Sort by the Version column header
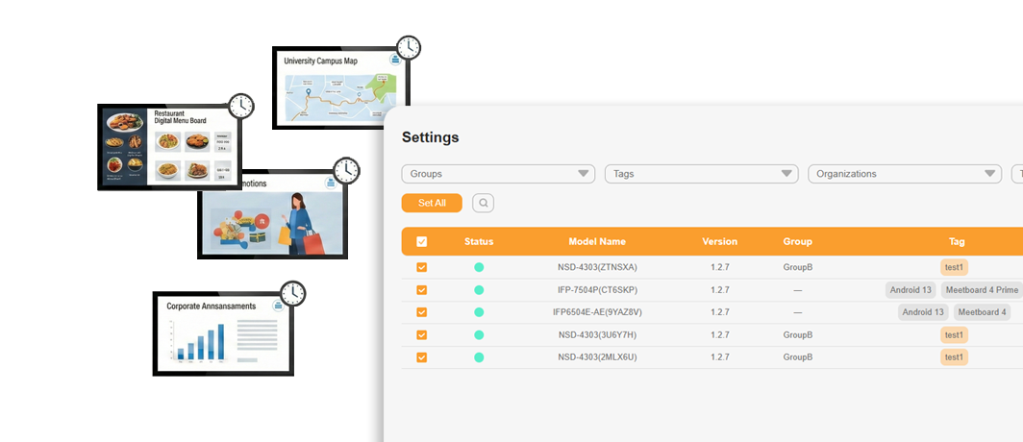The width and height of the screenshot is (1023, 442). (719, 241)
